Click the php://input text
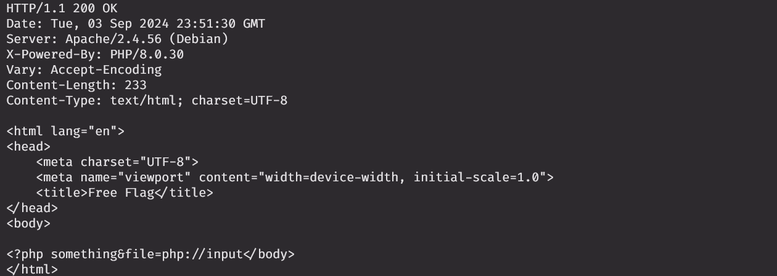The width and height of the screenshot is (777, 276). tap(202, 254)
